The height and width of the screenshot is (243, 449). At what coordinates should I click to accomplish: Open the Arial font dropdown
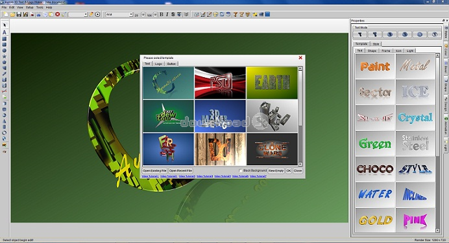119,14
